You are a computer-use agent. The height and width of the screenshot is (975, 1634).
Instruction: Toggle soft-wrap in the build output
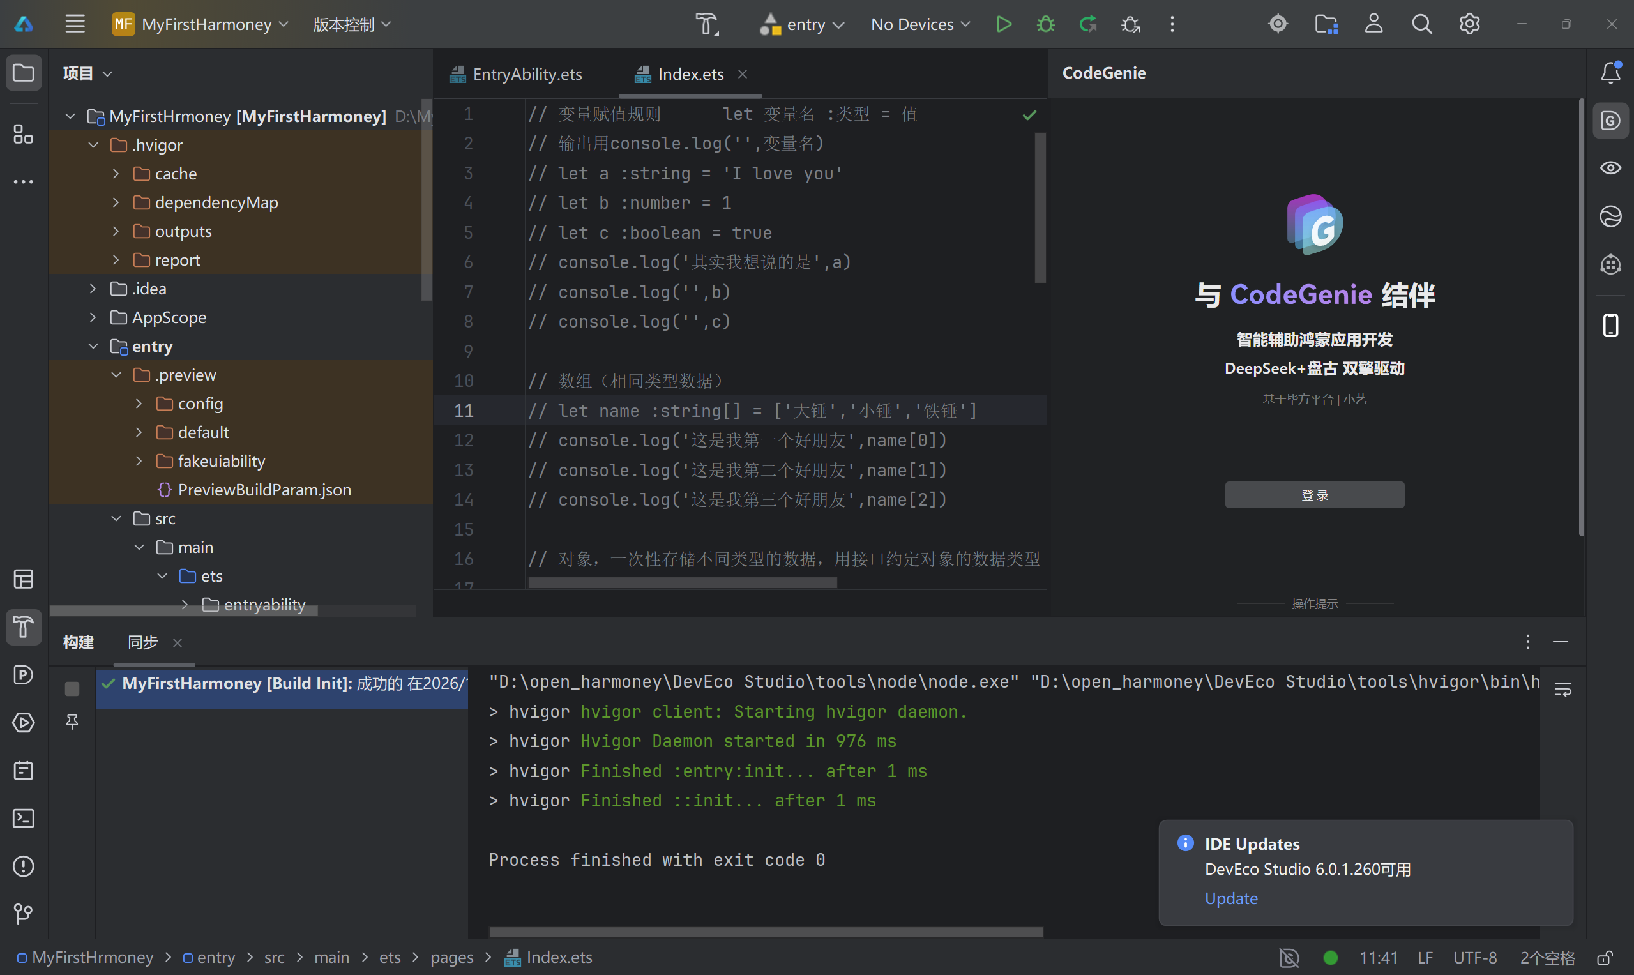[x=1562, y=689]
